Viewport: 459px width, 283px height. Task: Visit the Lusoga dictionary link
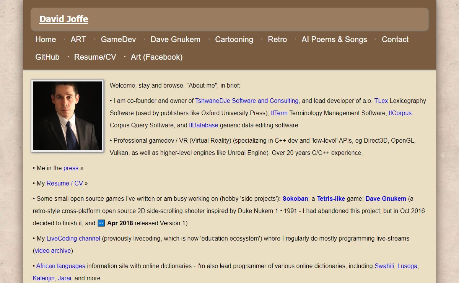pyautogui.click(x=407, y=266)
